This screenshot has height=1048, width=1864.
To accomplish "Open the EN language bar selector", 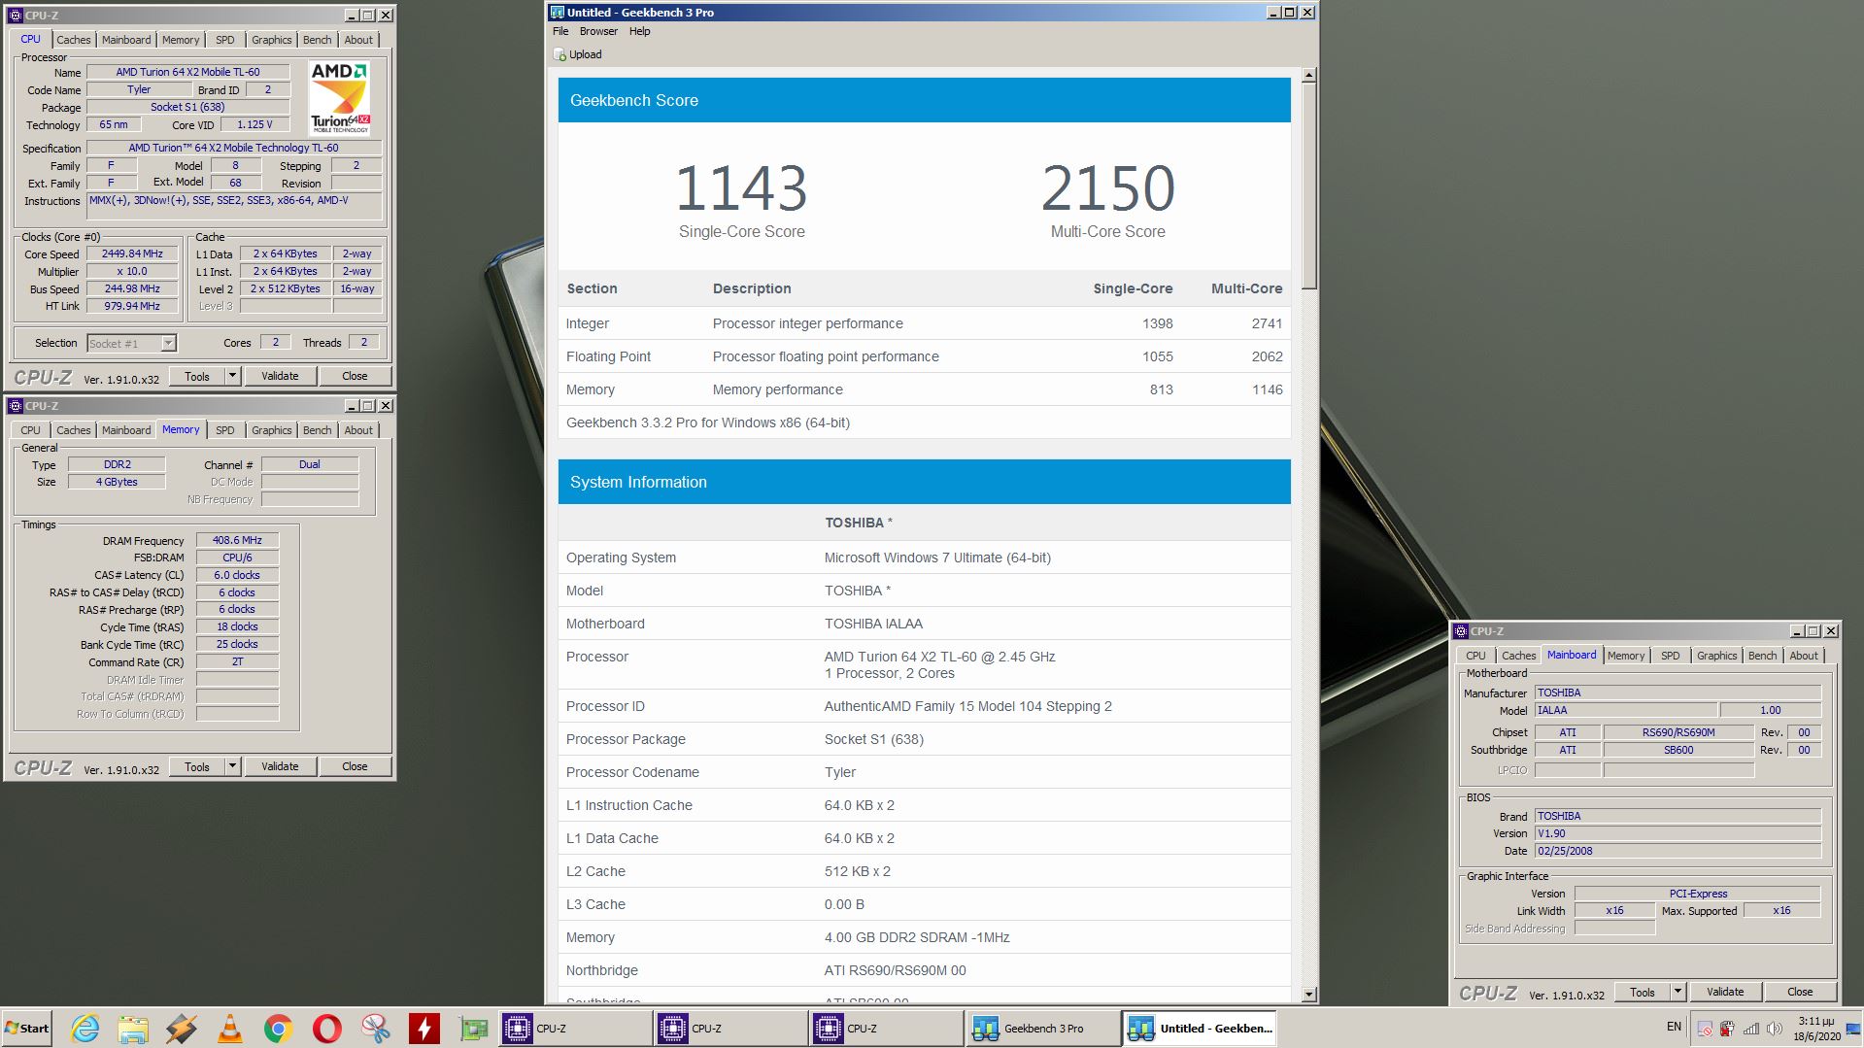I will point(1674,1027).
